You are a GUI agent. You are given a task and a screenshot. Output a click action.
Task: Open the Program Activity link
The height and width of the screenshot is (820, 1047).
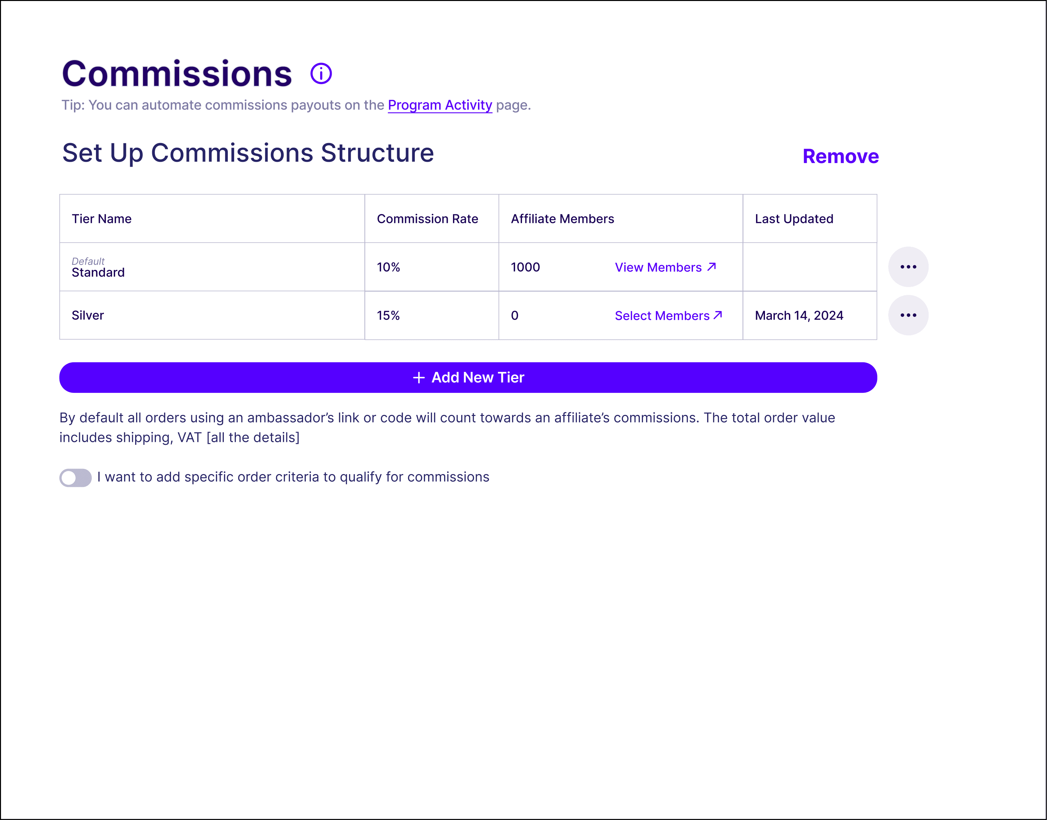click(x=440, y=105)
